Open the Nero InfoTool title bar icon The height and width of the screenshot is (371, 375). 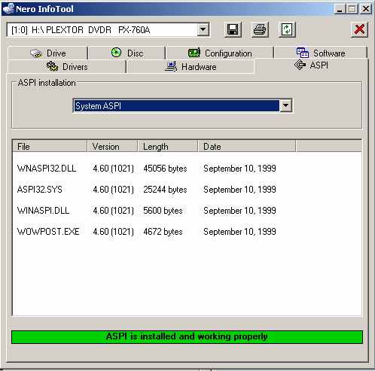[x=8, y=8]
